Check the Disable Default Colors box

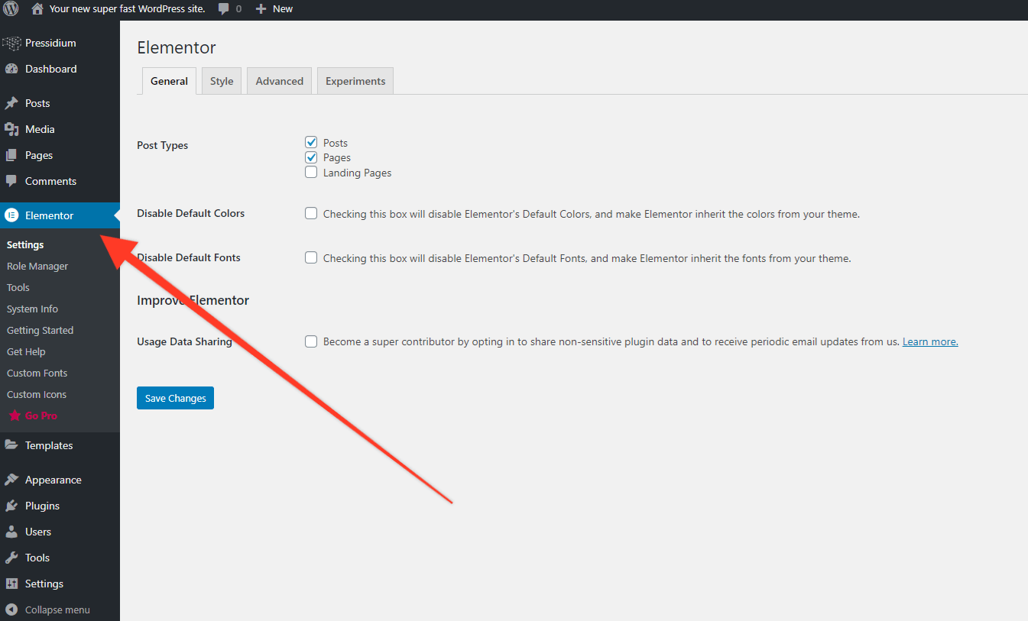[x=311, y=213]
